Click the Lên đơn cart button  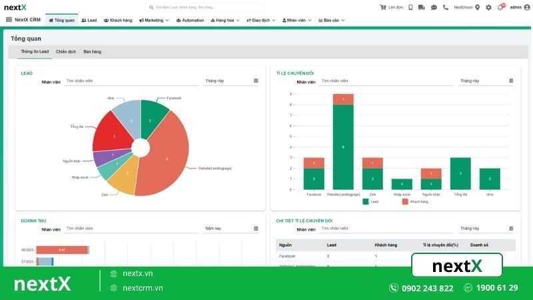pos(391,7)
